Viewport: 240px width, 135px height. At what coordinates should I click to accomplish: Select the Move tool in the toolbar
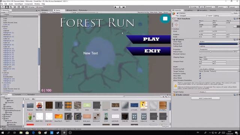pos(7,7)
